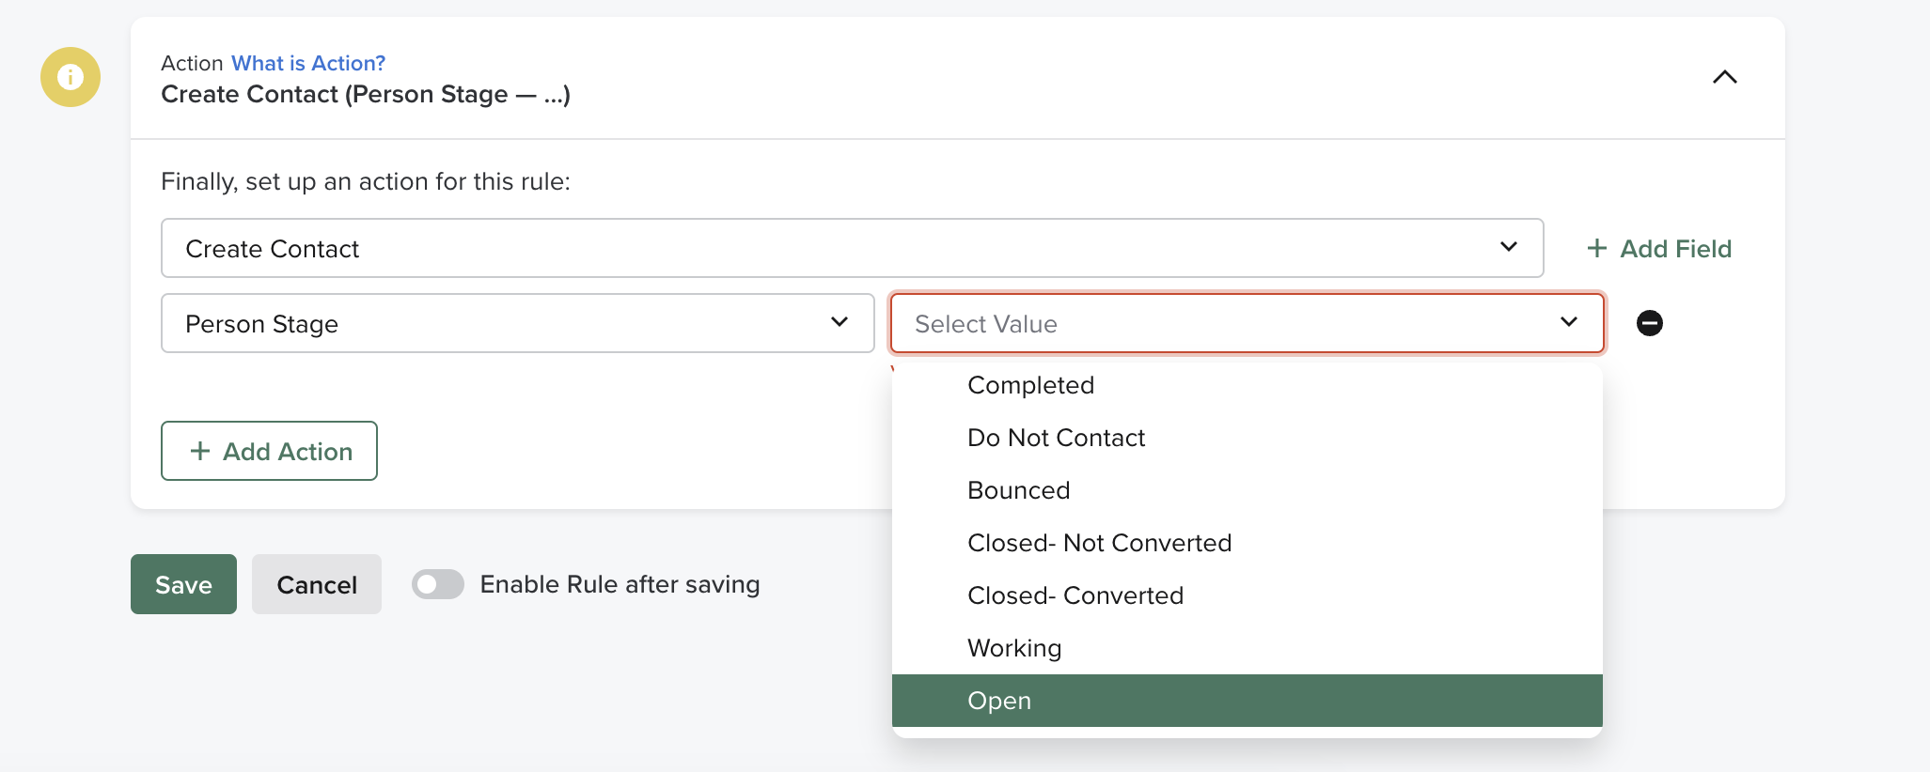The height and width of the screenshot is (772, 1930).
Task: Select the Completed option
Action: tap(1030, 385)
